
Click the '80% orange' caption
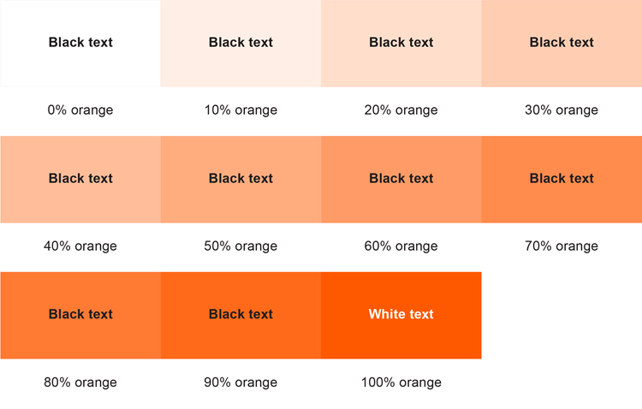tap(80, 382)
